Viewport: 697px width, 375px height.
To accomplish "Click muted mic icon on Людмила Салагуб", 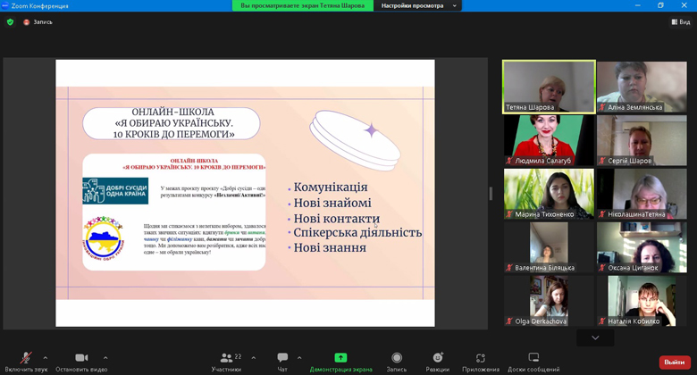I will pos(509,161).
